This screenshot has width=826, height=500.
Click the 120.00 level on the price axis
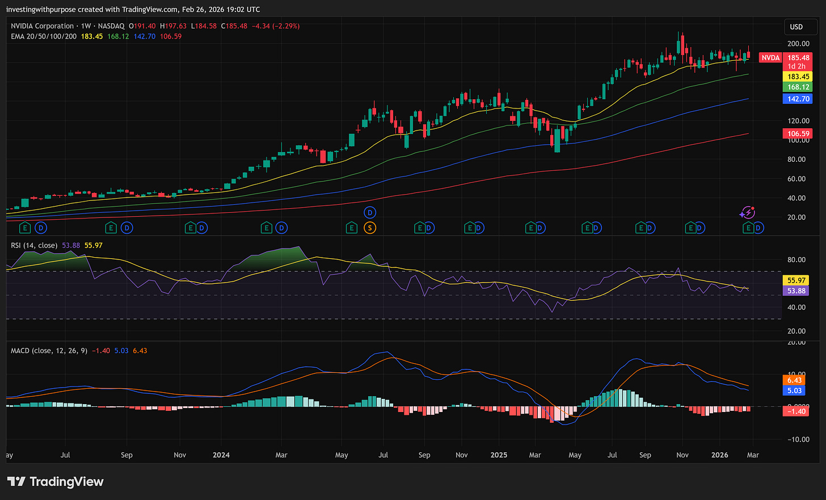798,121
